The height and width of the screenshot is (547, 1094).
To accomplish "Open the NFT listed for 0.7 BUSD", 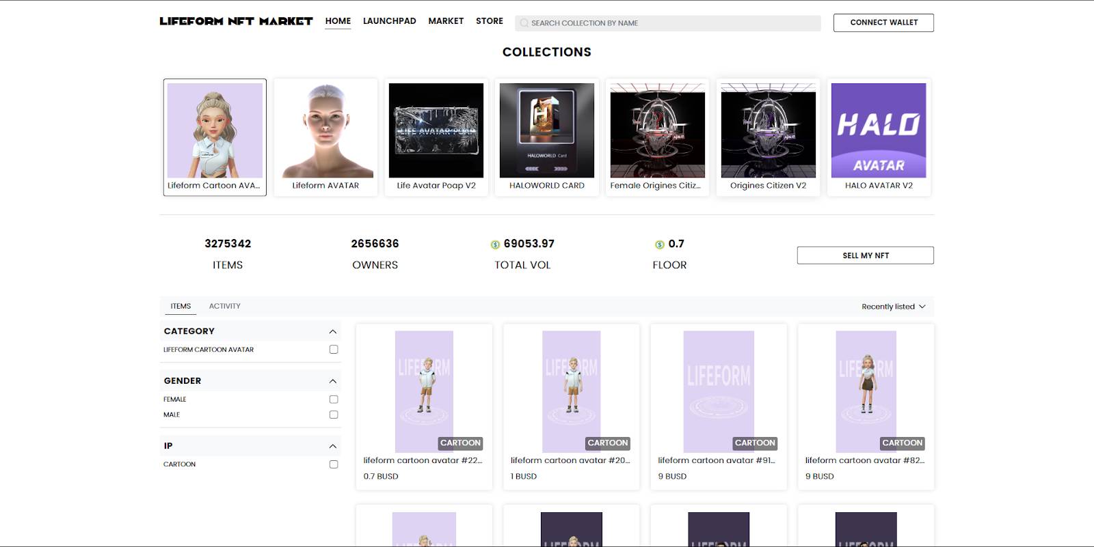I will pos(424,407).
